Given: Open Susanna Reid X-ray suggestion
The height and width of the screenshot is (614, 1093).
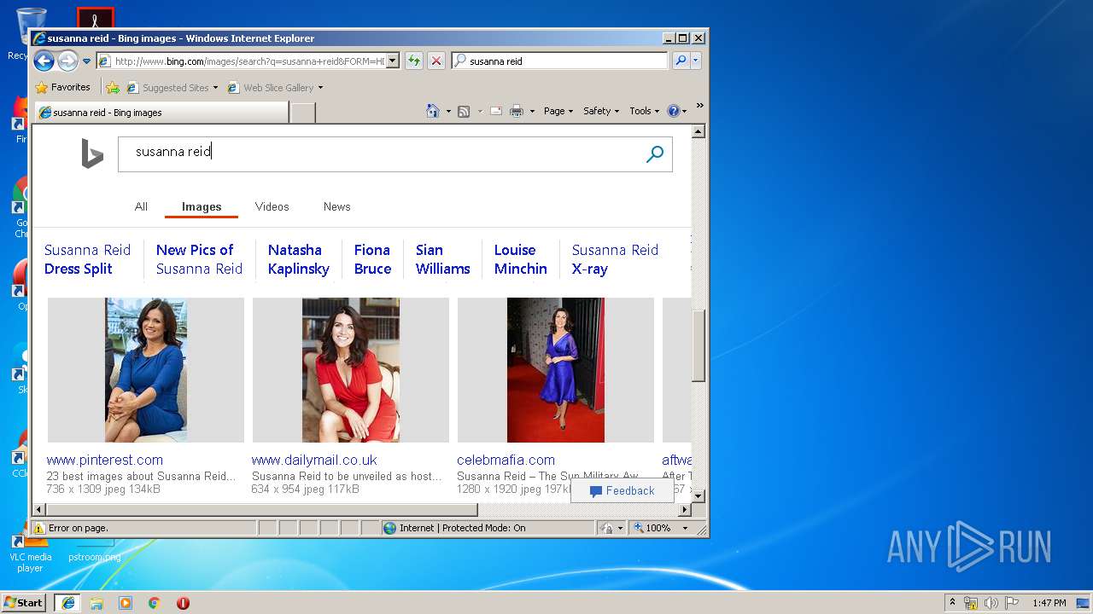Looking at the screenshot, I should pyautogui.click(x=615, y=259).
